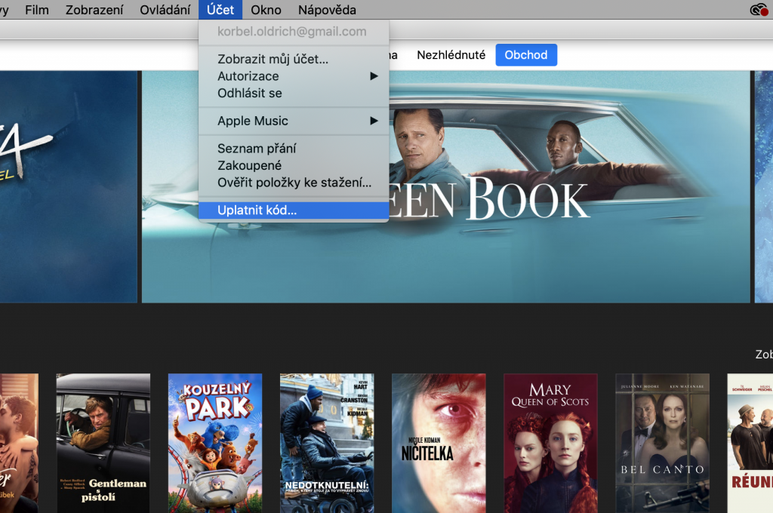This screenshot has height=513, width=773.
Task: Open the Zobrazení menu
Action: [x=94, y=10]
